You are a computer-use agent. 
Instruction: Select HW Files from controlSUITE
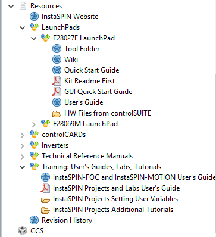[x=108, y=113]
